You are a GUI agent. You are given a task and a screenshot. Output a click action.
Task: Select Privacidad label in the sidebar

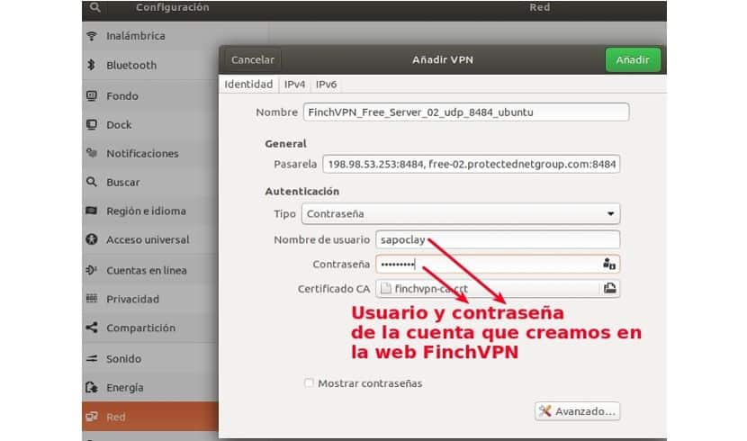[x=133, y=299]
